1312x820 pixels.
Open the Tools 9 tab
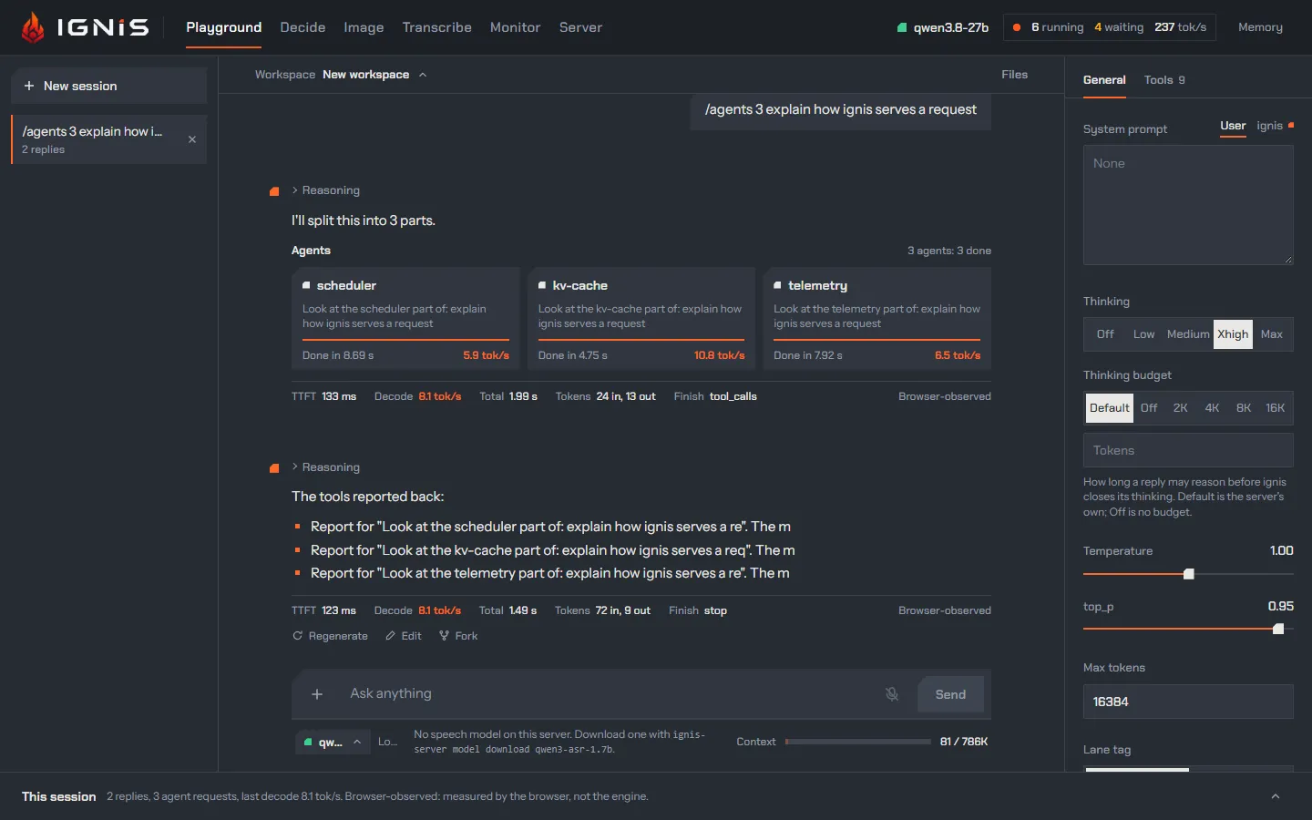[1164, 80]
